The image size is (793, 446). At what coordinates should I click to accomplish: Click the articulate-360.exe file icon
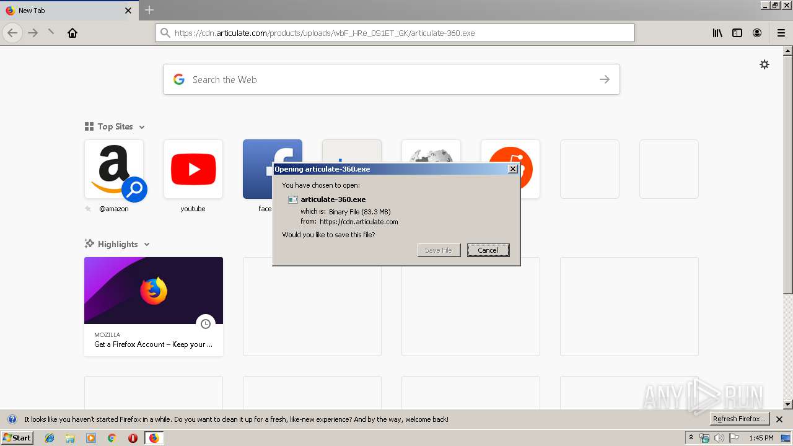pyautogui.click(x=293, y=199)
